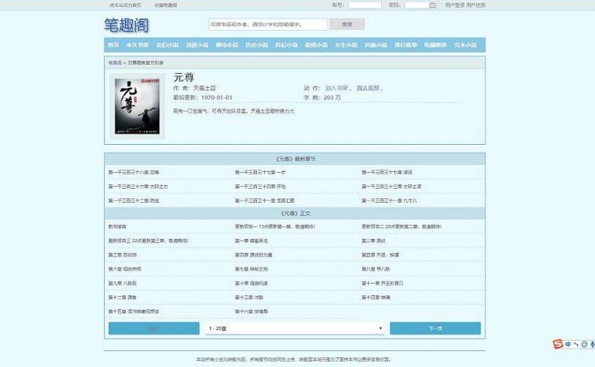
Task: Click the 笔趣阁 site logo
Action: [127, 25]
